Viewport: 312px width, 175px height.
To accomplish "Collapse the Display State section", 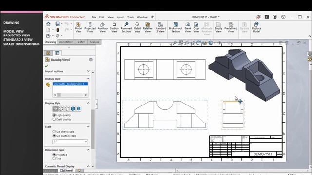I will [88, 79].
